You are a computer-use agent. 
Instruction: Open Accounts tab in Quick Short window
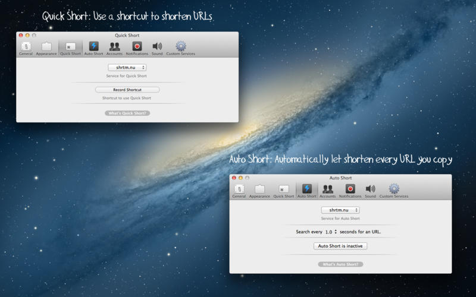(114, 49)
